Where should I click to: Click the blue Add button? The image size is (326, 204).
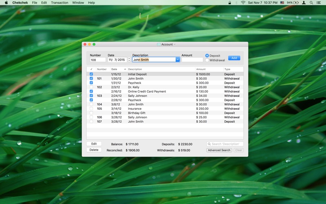tap(234, 58)
